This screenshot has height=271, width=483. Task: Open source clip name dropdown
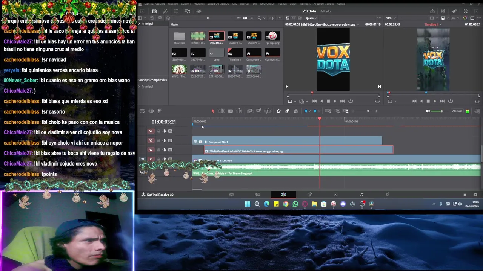[x=358, y=24]
